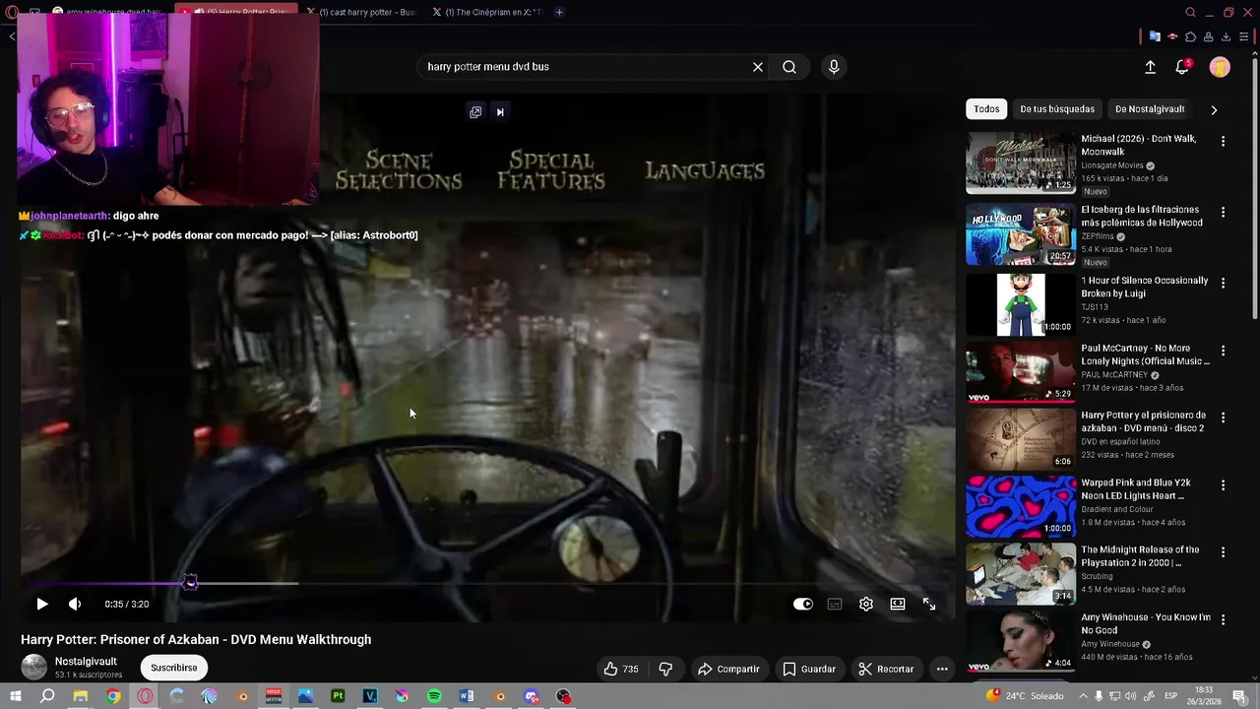Viewport: 1260px width, 709px height.
Task: Open options for Amy Winehouse video
Action: click(1223, 620)
